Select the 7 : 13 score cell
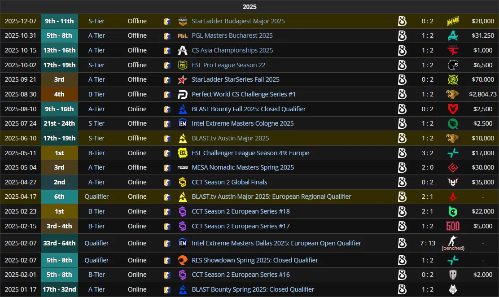499x297 pixels. [x=427, y=243]
